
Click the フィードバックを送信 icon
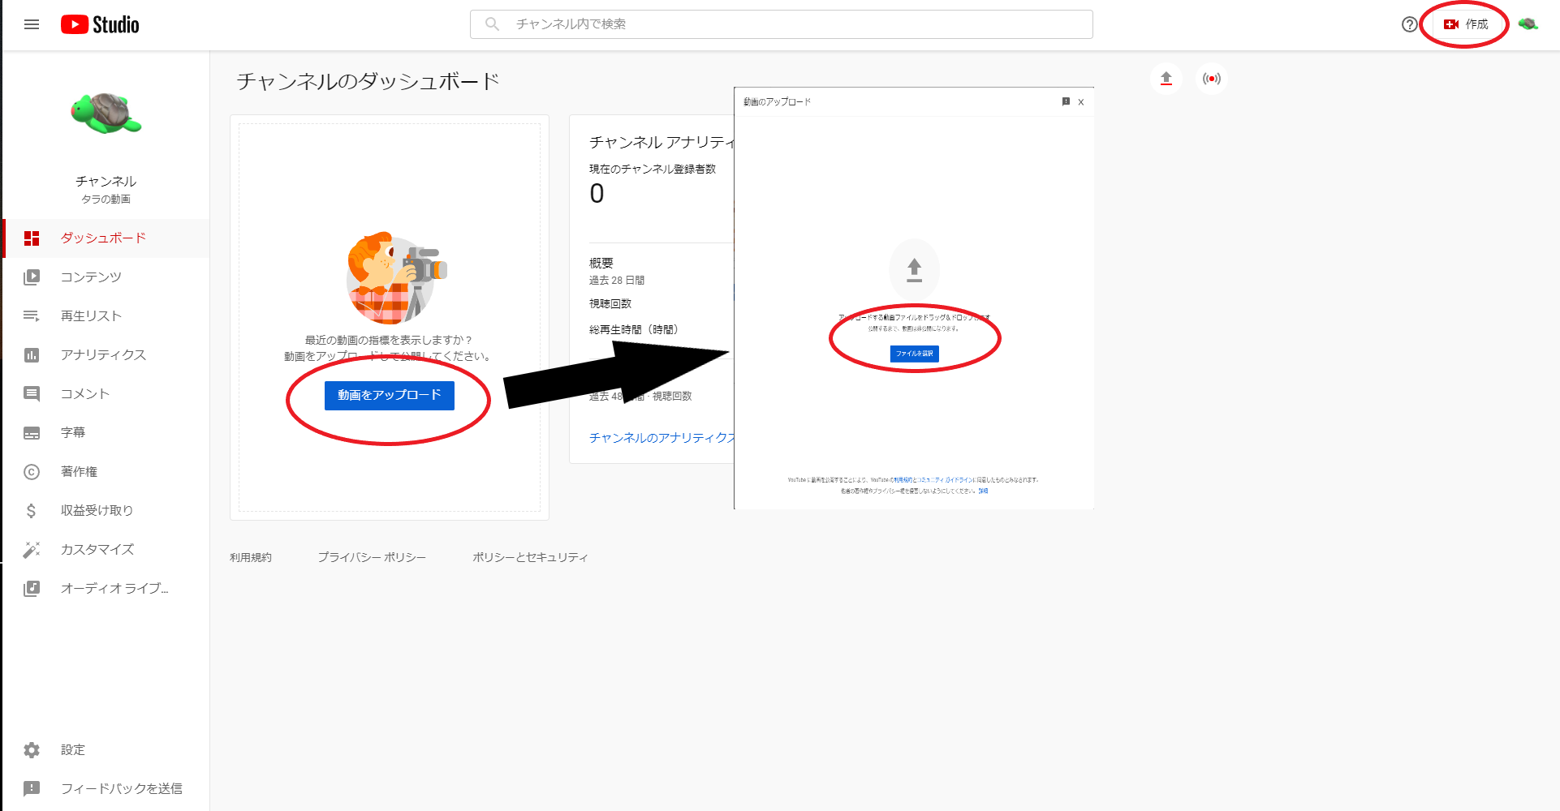click(x=32, y=788)
